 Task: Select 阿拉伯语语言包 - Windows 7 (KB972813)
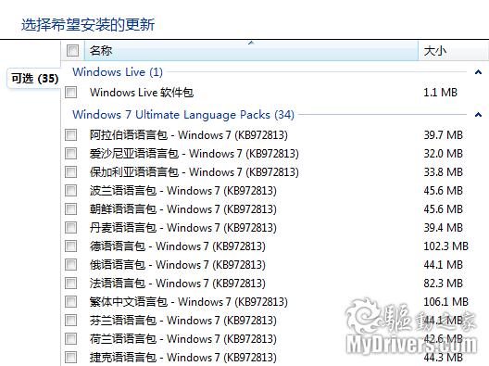189,135
